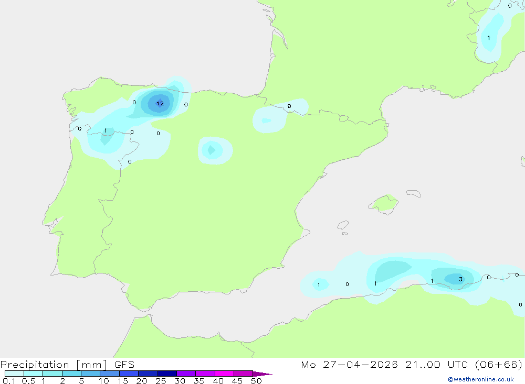This screenshot has width=525, height=384.
Task: Click the legend scale label '30'
Action: 180,381
